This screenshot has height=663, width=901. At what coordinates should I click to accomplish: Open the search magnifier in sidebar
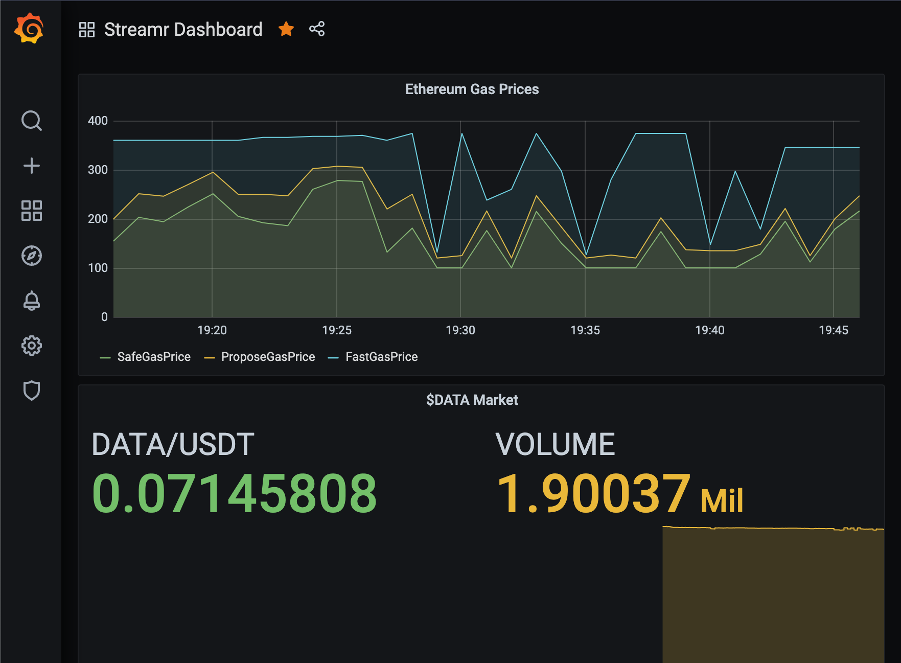coord(31,121)
